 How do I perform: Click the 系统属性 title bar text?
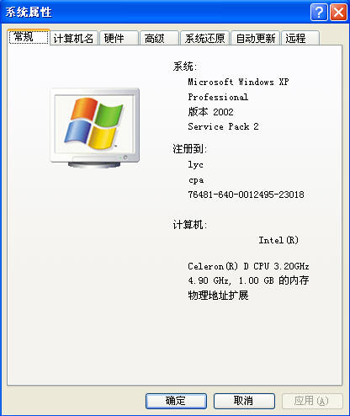coord(29,13)
